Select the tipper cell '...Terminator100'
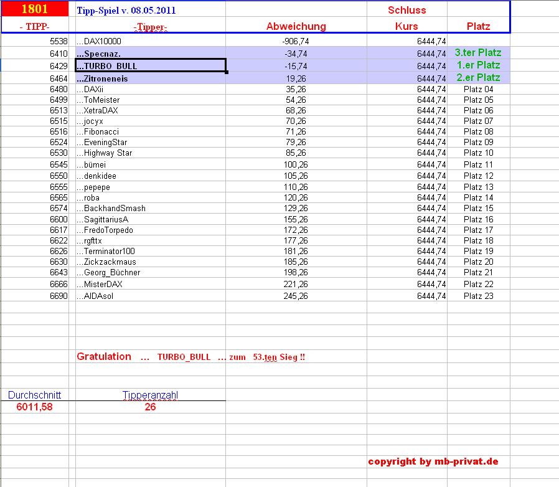Screen dimensions: 559x487 [x=151, y=251]
